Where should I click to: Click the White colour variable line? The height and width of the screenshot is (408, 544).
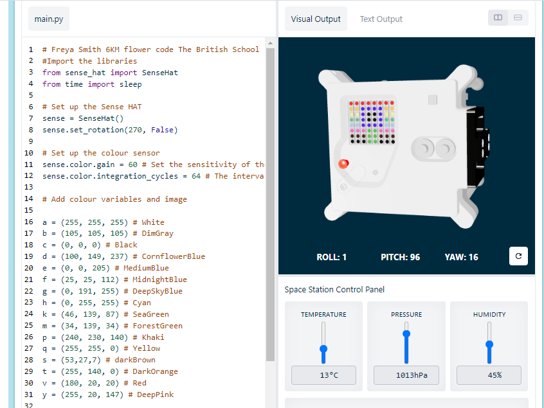click(104, 222)
